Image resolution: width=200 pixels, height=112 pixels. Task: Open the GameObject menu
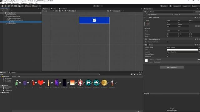[x=16, y=3]
